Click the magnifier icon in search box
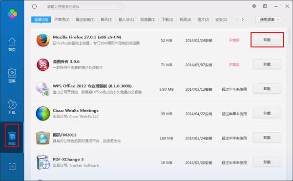 (120, 7)
